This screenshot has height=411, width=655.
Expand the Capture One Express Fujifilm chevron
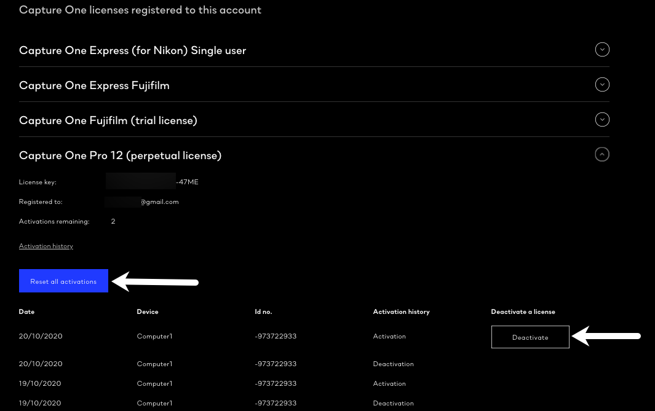pyautogui.click(x=602, y=85)
